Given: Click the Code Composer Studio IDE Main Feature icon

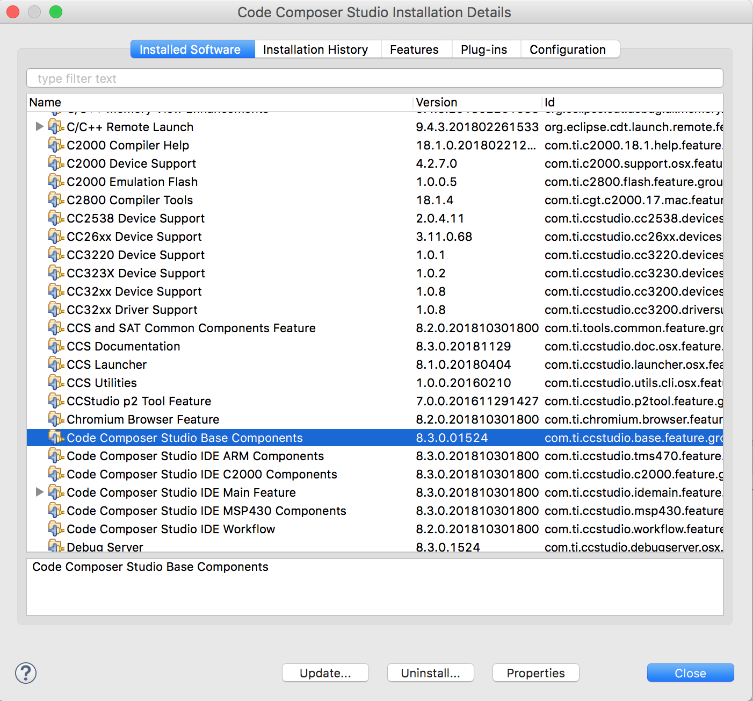Looking at the screenshot, I should point(56,492).
